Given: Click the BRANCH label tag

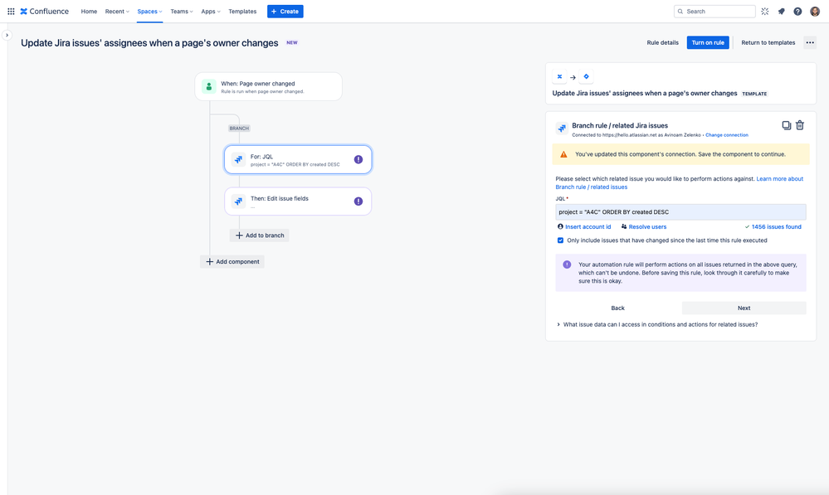Looking at the screenshot, I should coord(239,129).
